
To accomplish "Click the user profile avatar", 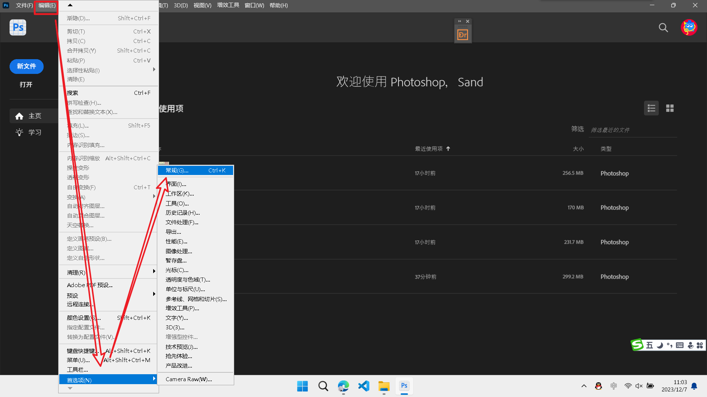I will coord(689,28).
